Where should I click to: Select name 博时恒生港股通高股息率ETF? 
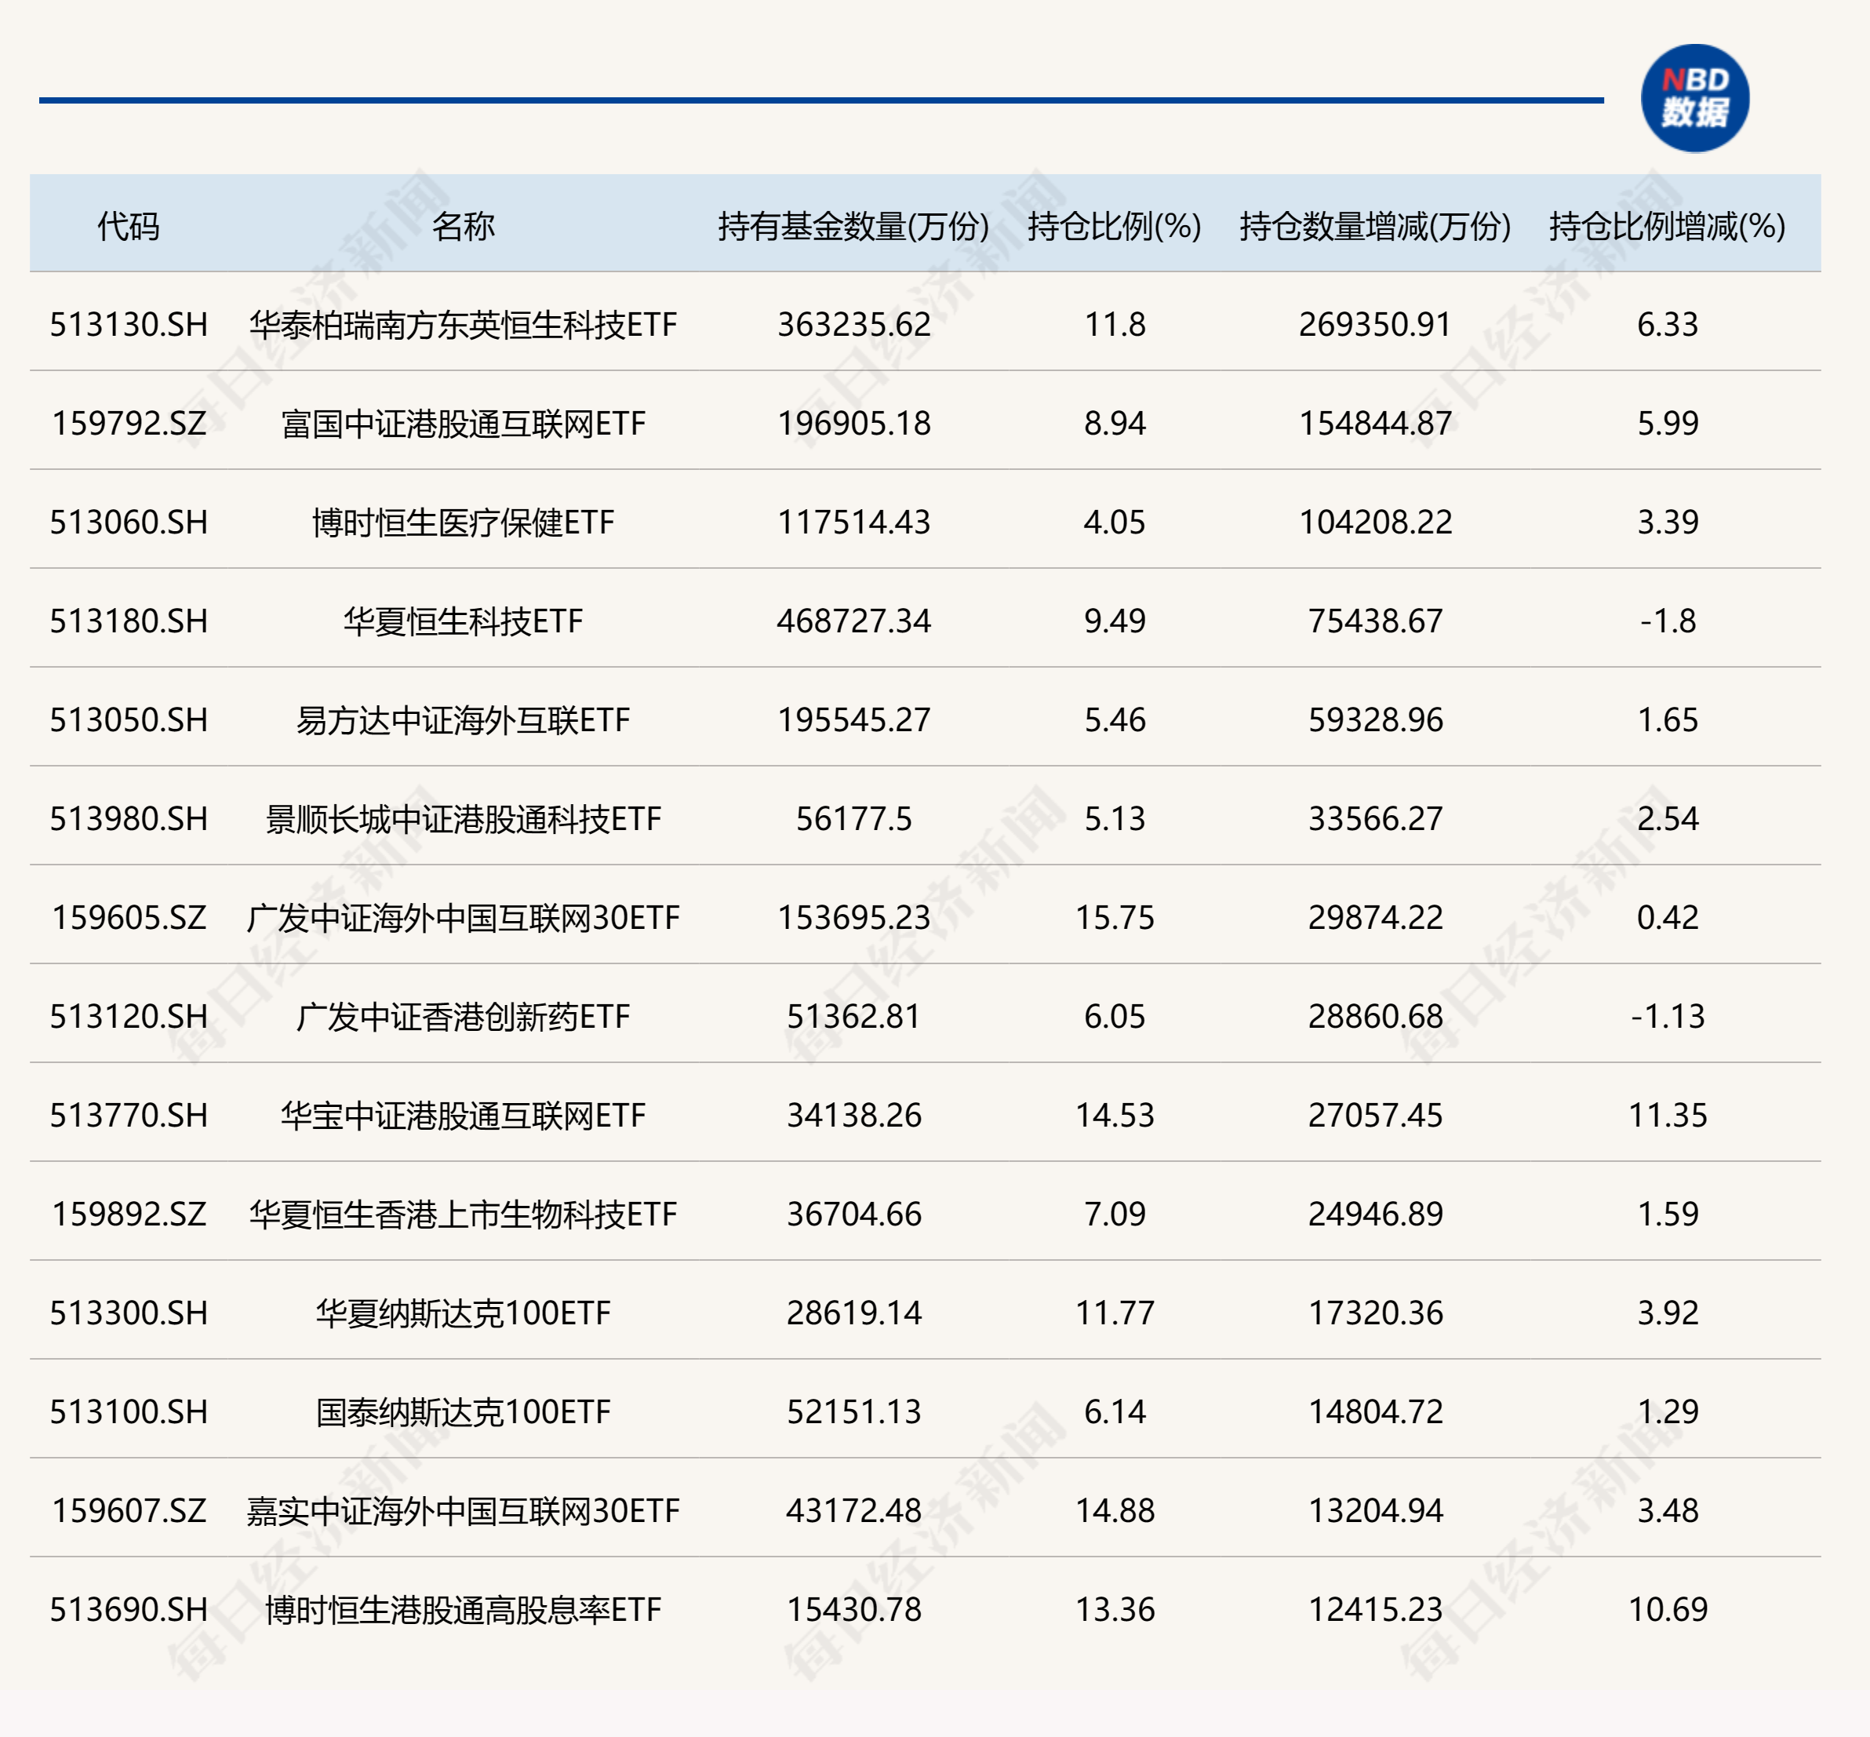[464, 1609]
